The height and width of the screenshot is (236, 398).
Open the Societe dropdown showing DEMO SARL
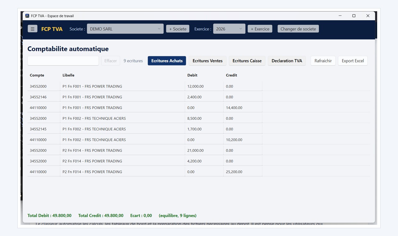coord(125,29)
